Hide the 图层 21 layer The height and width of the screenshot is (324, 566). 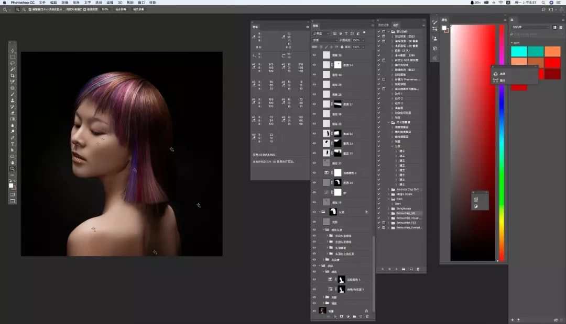314,163
